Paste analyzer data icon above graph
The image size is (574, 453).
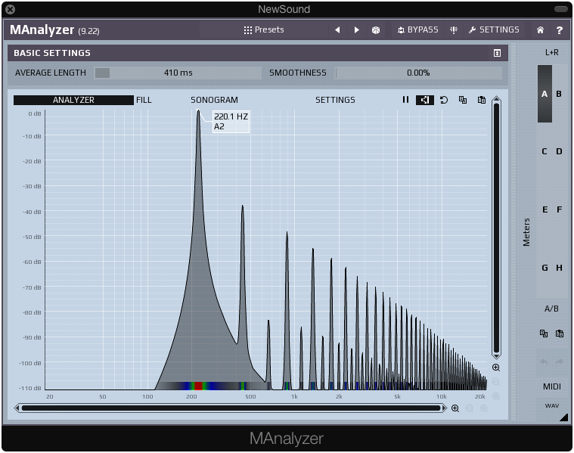coord(482,100)
